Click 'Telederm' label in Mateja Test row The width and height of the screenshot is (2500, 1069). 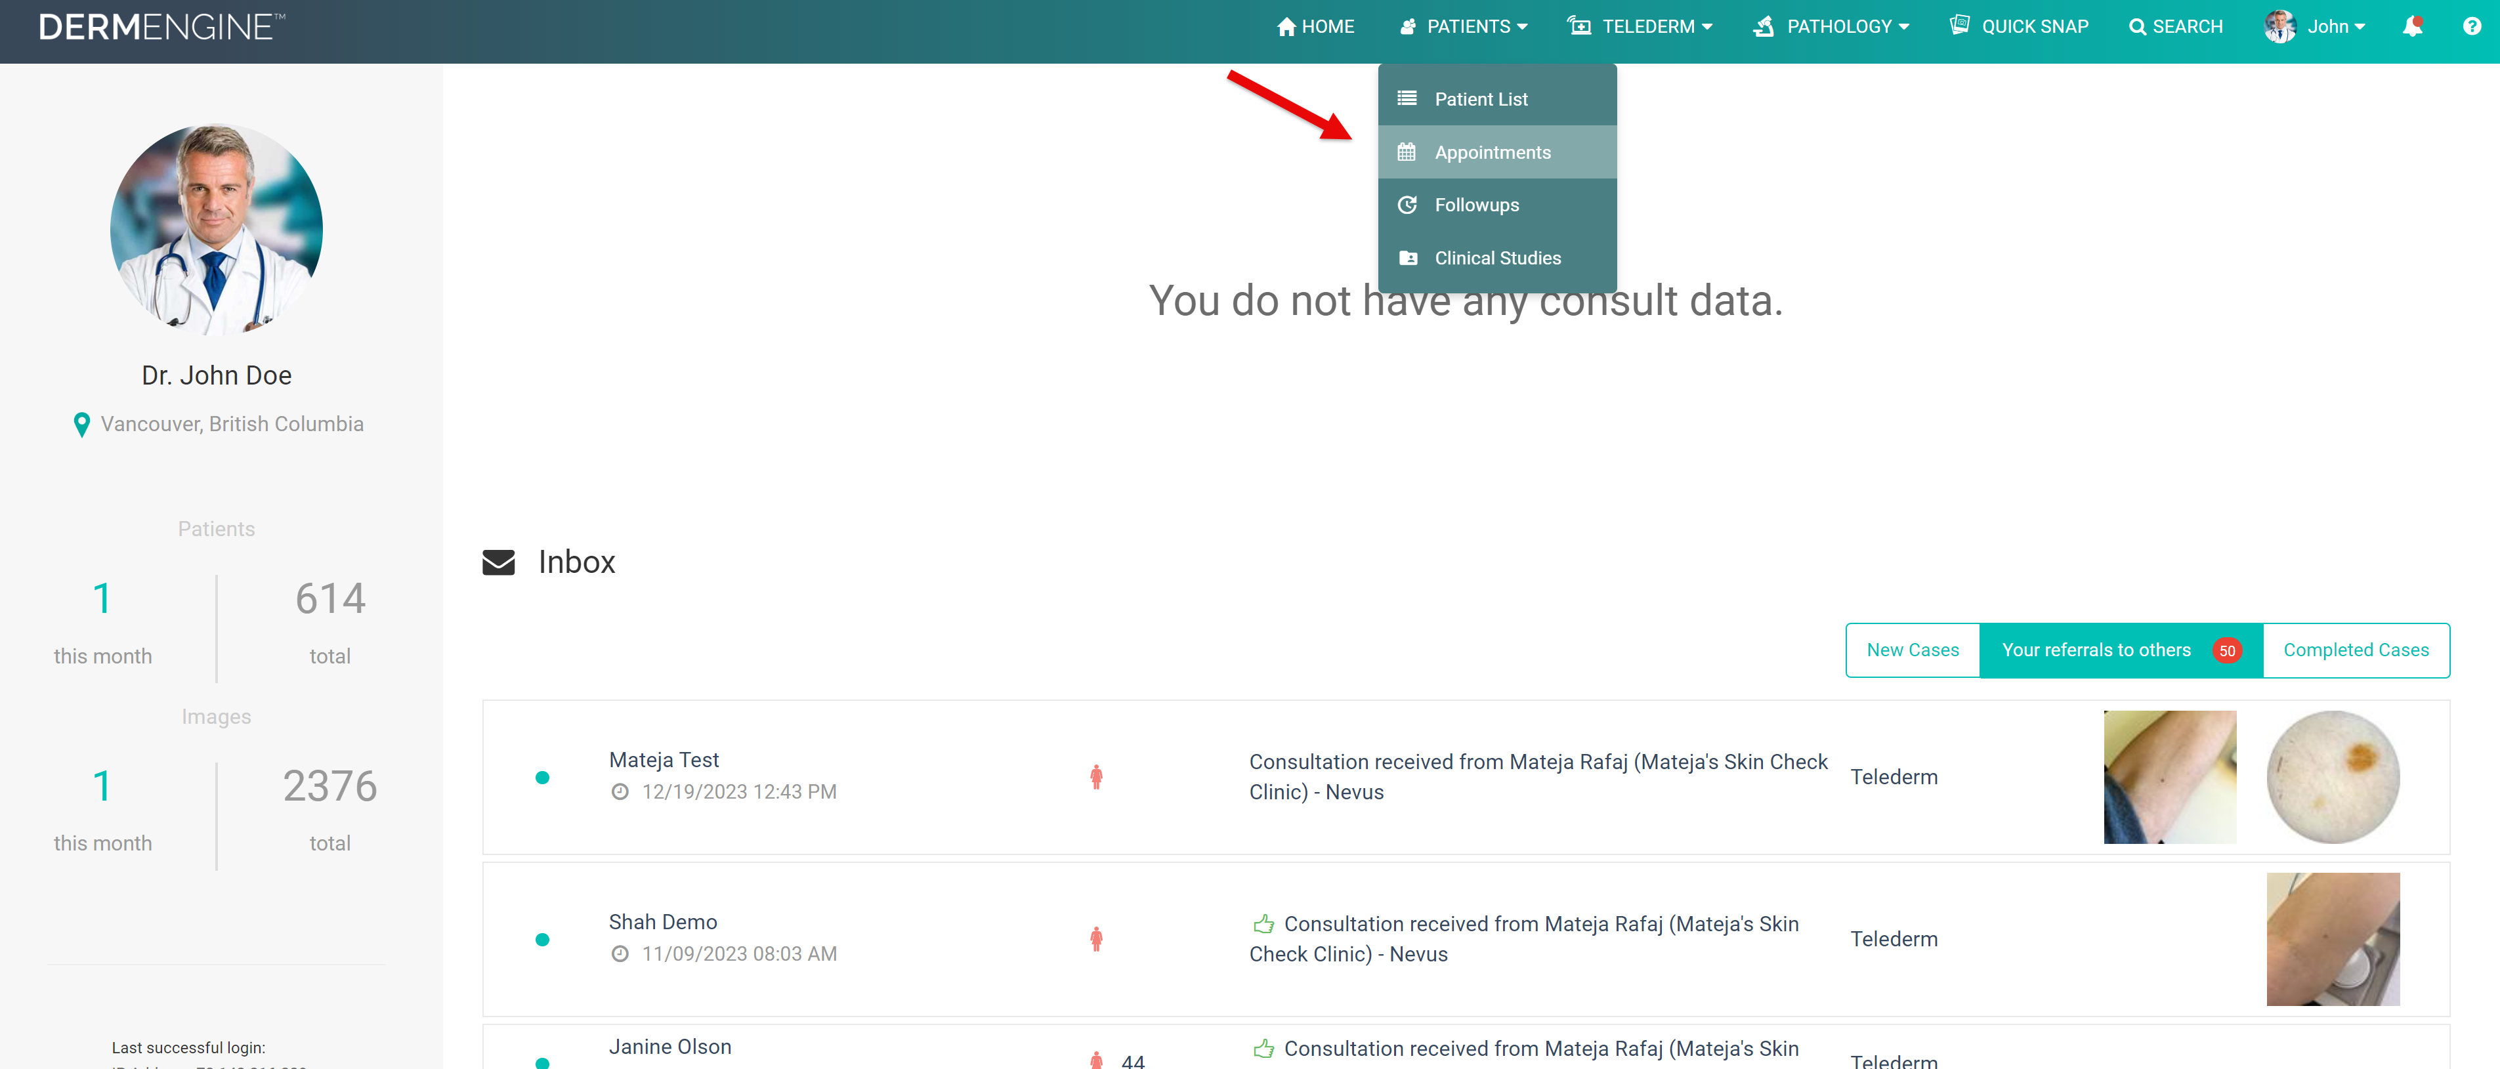pos(1894,777)
